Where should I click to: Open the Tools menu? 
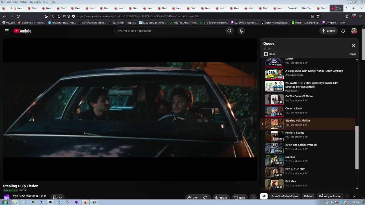(x=46, y=2)
